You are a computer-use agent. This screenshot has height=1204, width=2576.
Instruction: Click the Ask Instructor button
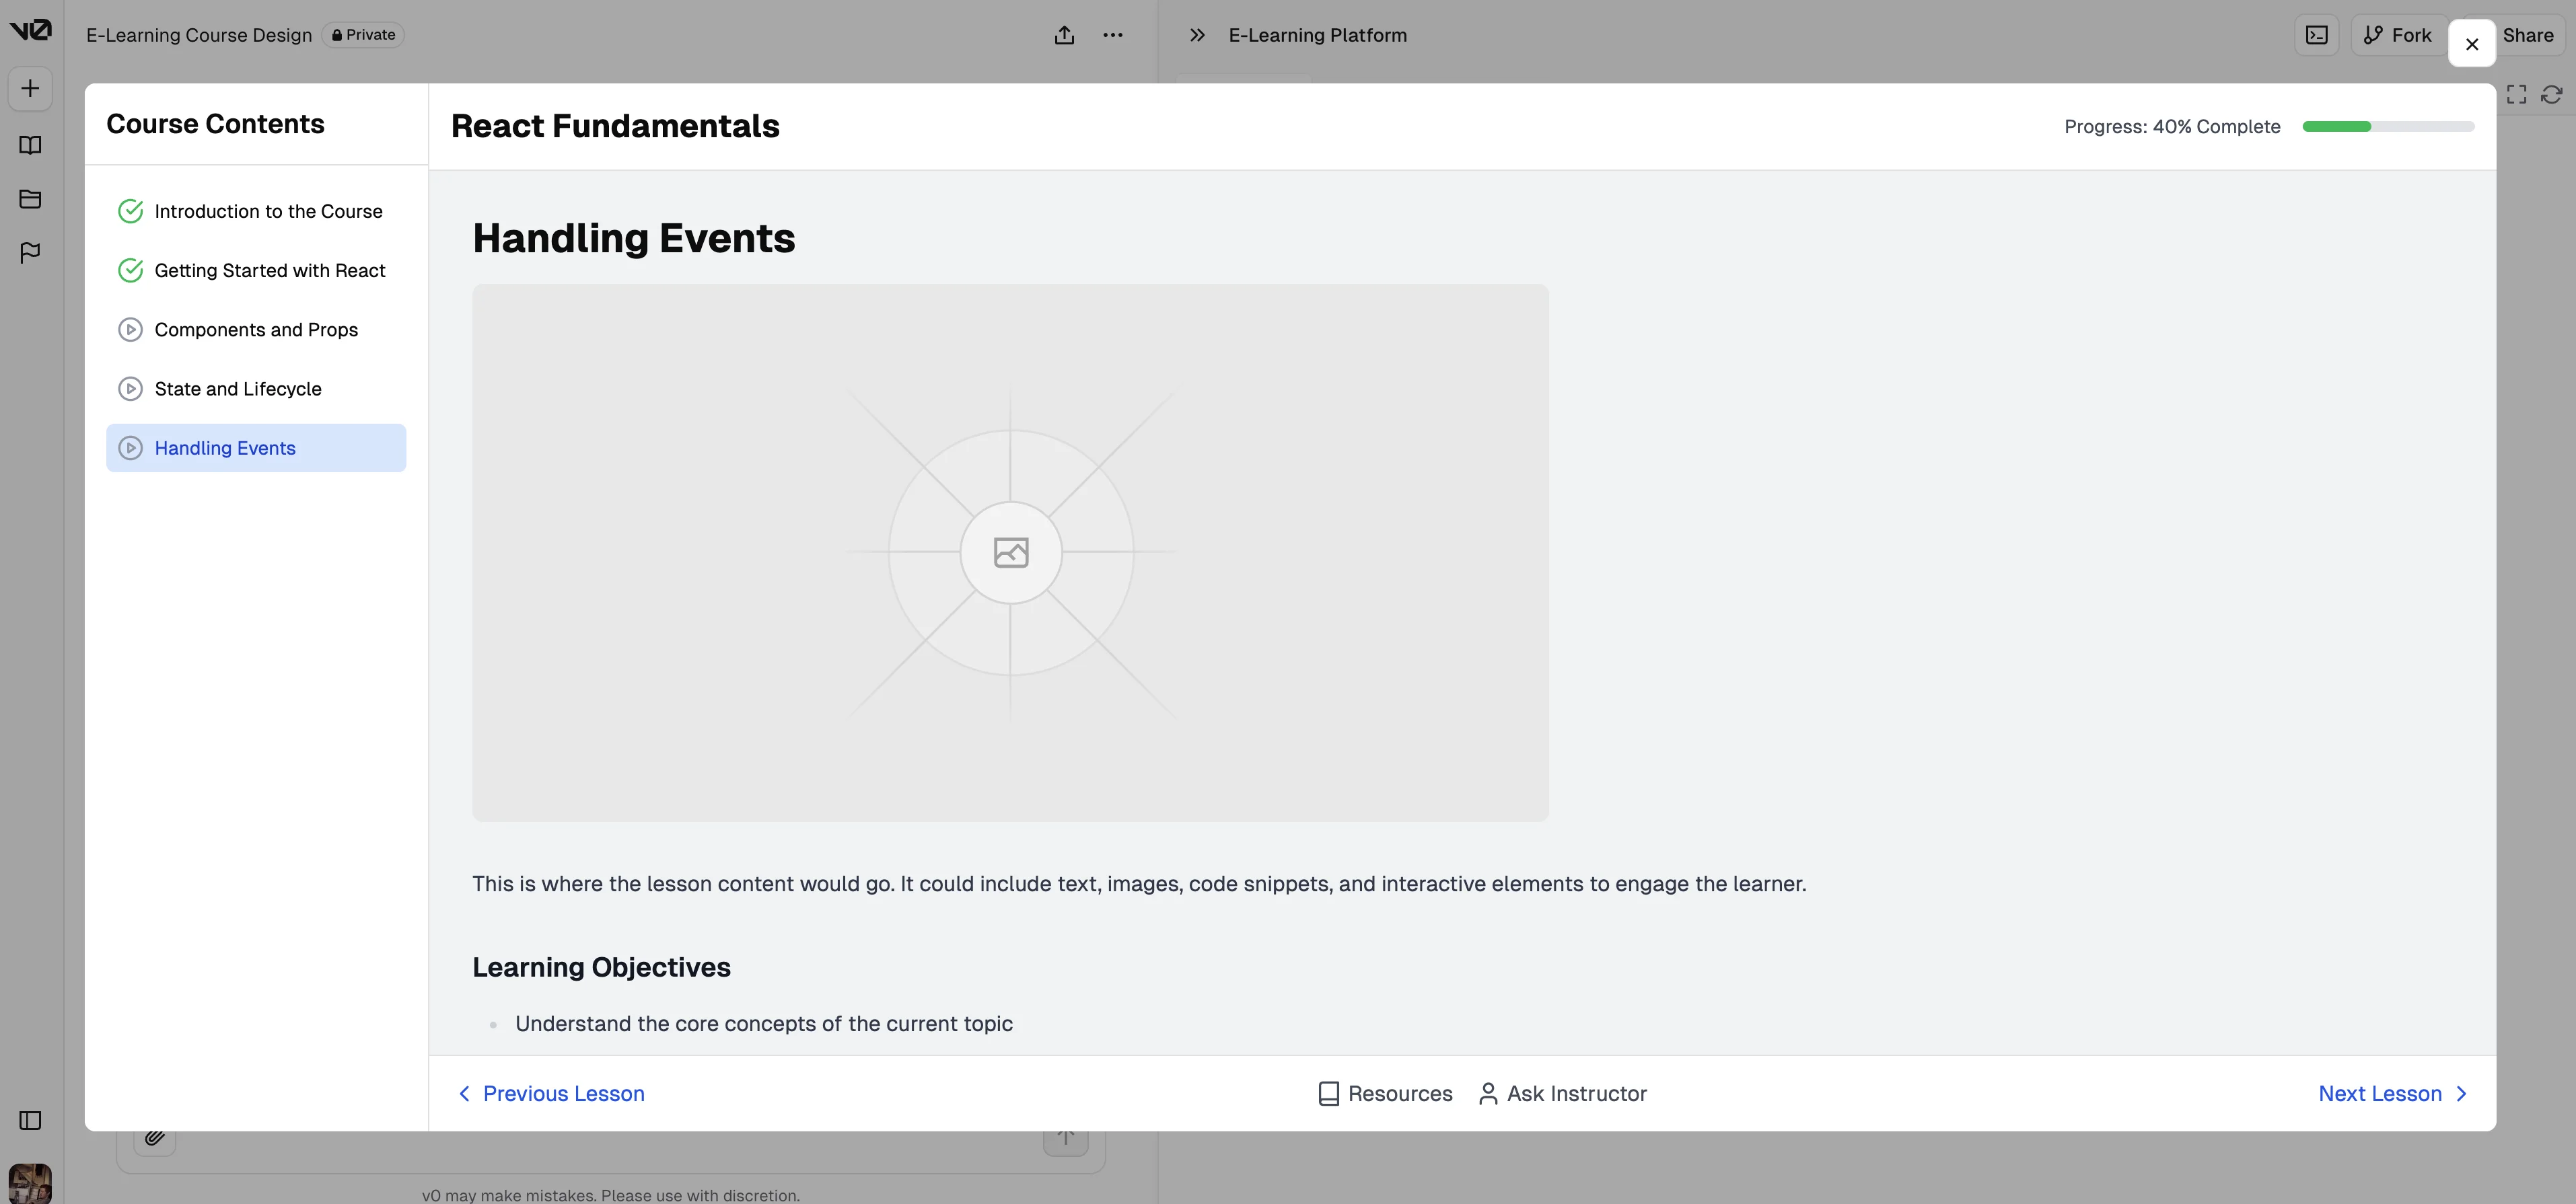click(x=1562, y=1093)
